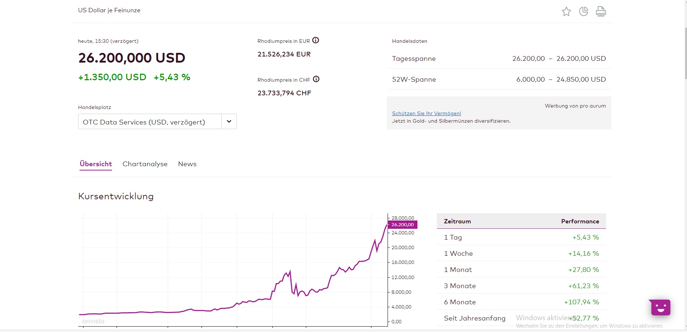
Task: Open the purple chatbot assistant
Action: (x=660, y=307)
